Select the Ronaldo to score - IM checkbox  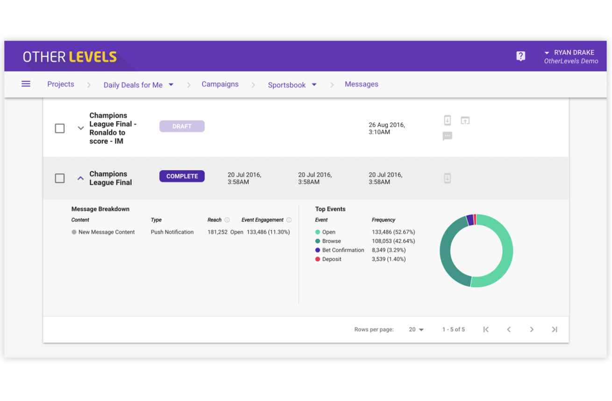click(60, 128)
